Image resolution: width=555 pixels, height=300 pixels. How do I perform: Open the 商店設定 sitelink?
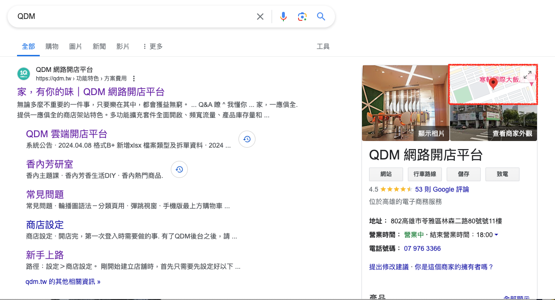[x=45, y=225]
